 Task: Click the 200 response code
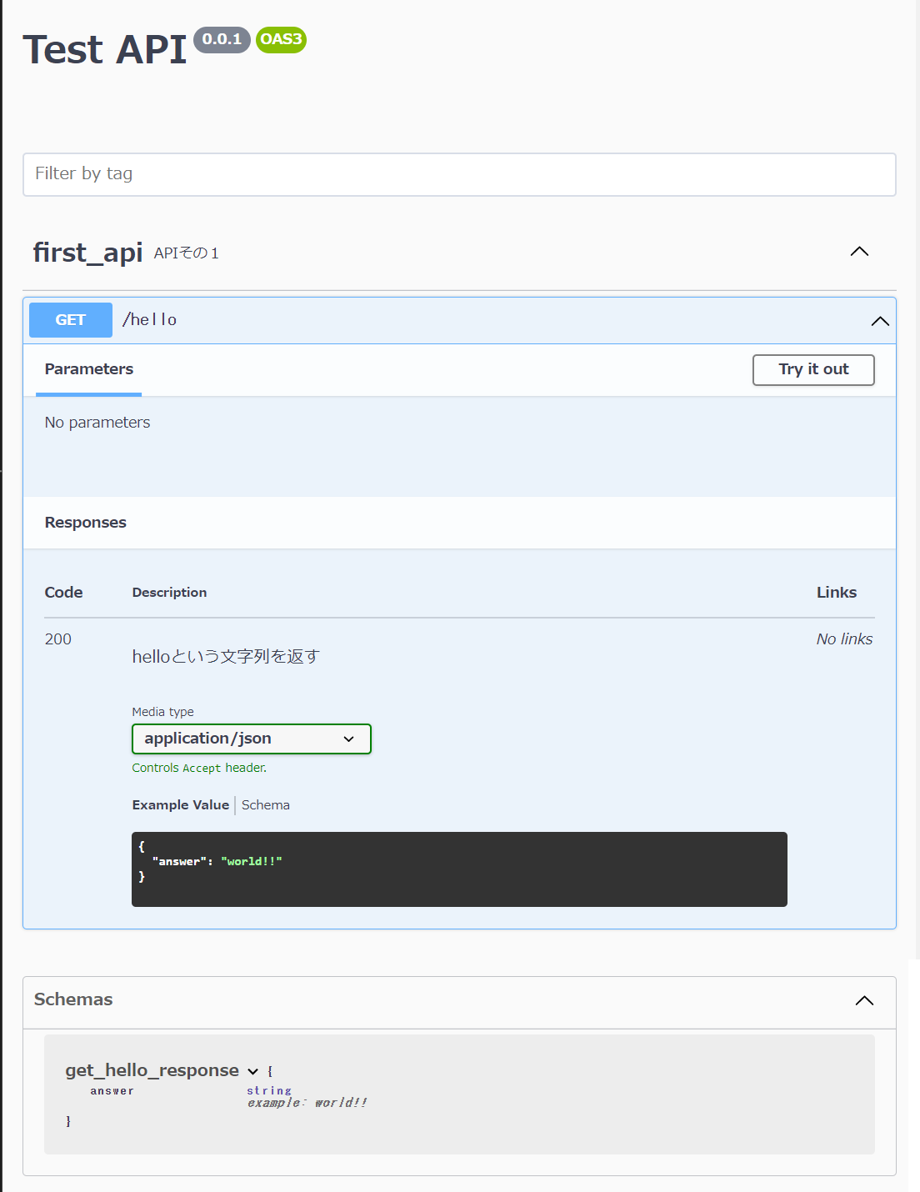[x=58, y=639]
